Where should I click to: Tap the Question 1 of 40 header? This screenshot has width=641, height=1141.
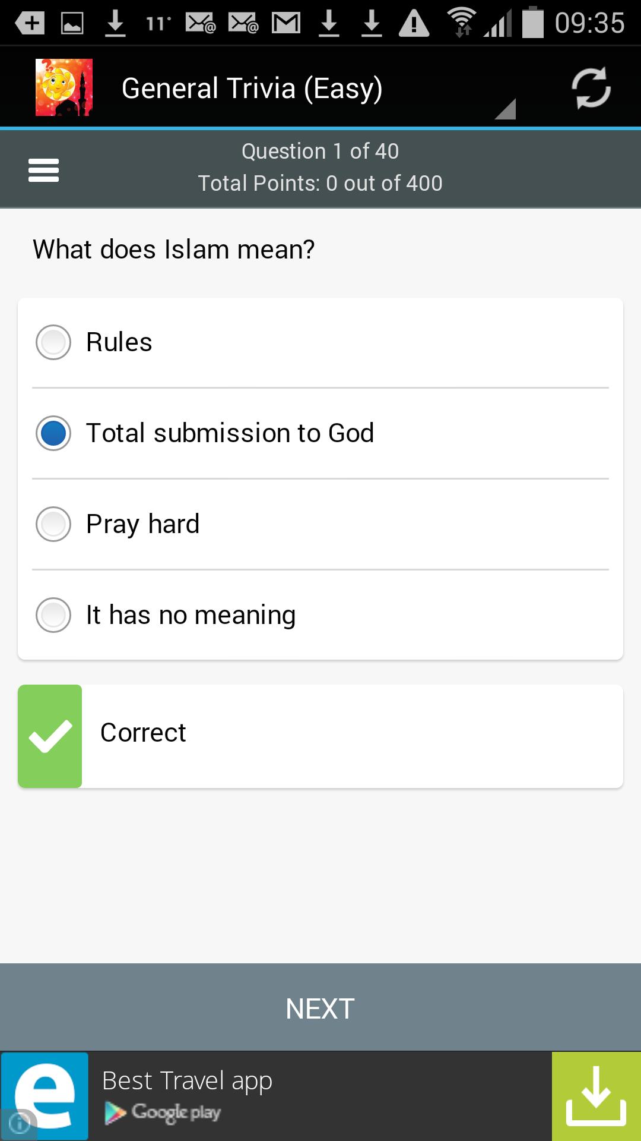click(320, 151)
